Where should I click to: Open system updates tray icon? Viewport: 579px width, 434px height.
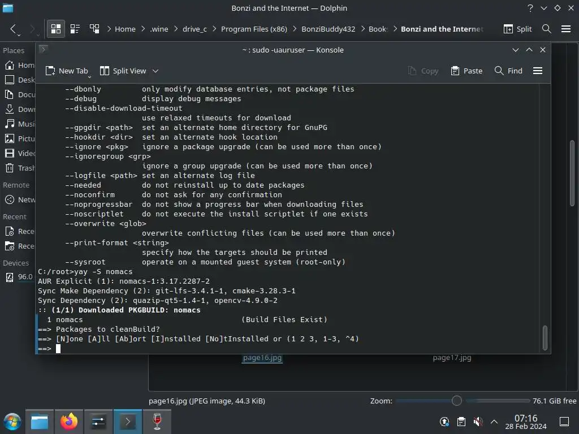point(444,422)
